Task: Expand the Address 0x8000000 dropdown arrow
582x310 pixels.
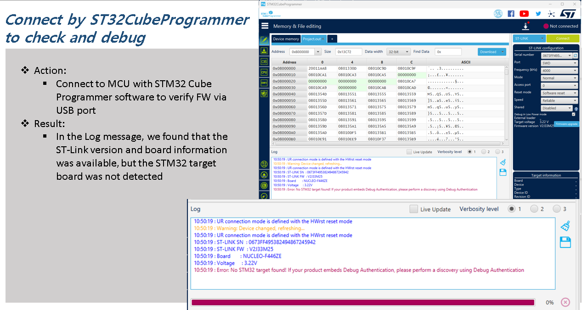Action: coord(318,52)
